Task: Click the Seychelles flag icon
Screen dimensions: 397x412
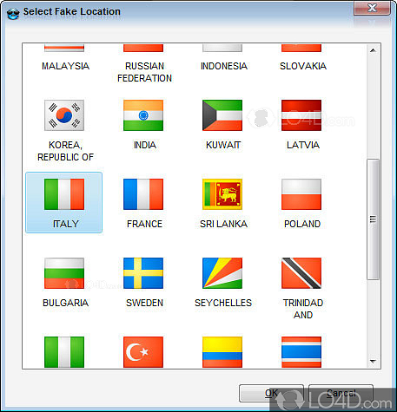Action: tap(222, 273)
